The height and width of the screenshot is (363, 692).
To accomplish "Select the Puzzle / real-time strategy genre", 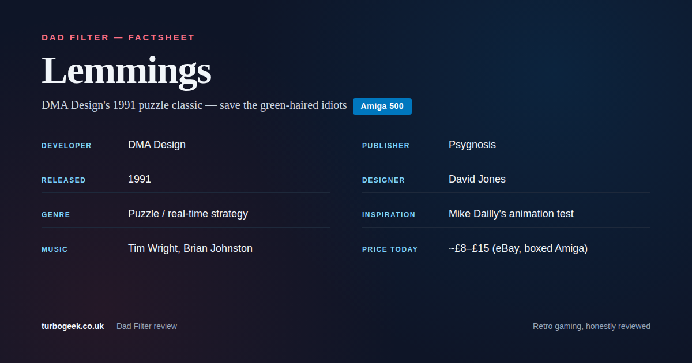I will 188,214.
